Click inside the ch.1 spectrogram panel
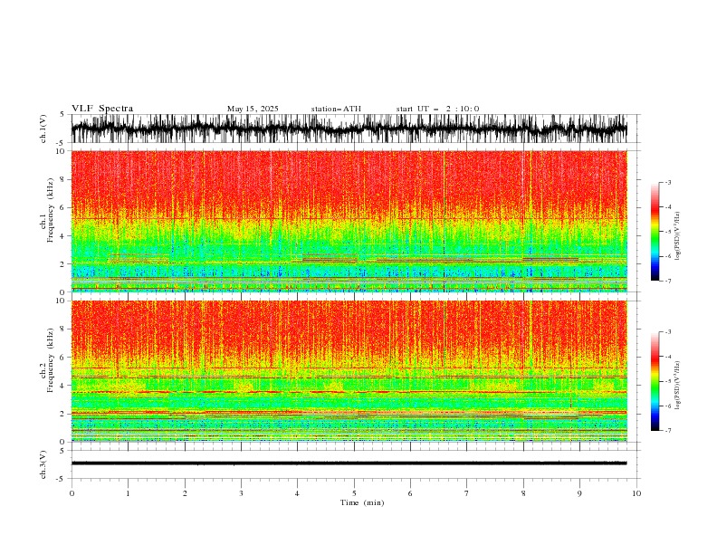Viewport: 717px width, 554px height. click(x=349, y=221)
